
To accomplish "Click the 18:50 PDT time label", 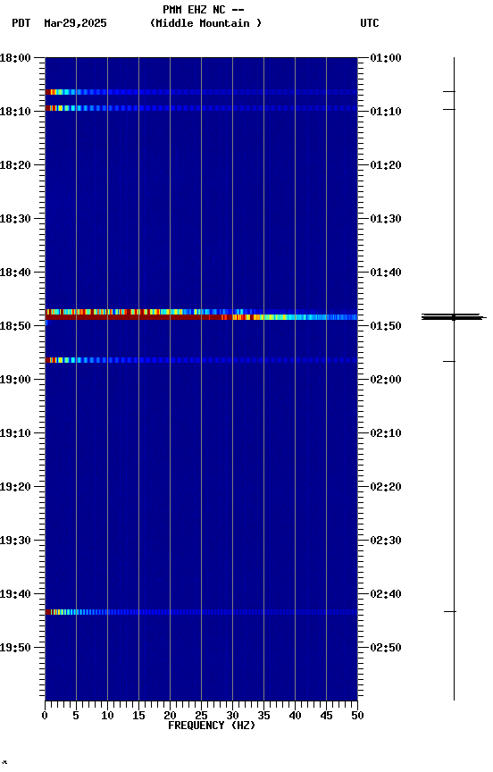I will point(15,326).
